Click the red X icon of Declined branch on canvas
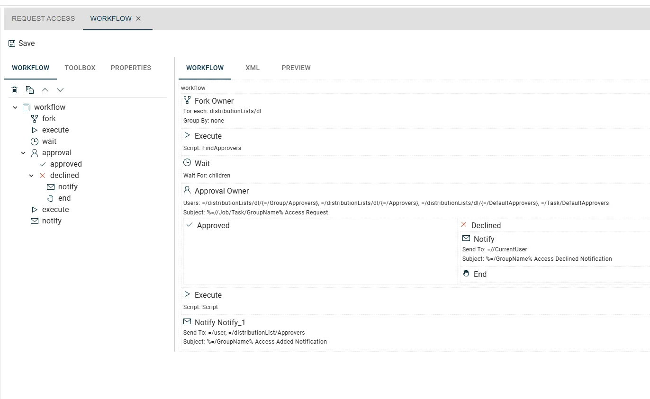650x399 pixels. [464, 225]
